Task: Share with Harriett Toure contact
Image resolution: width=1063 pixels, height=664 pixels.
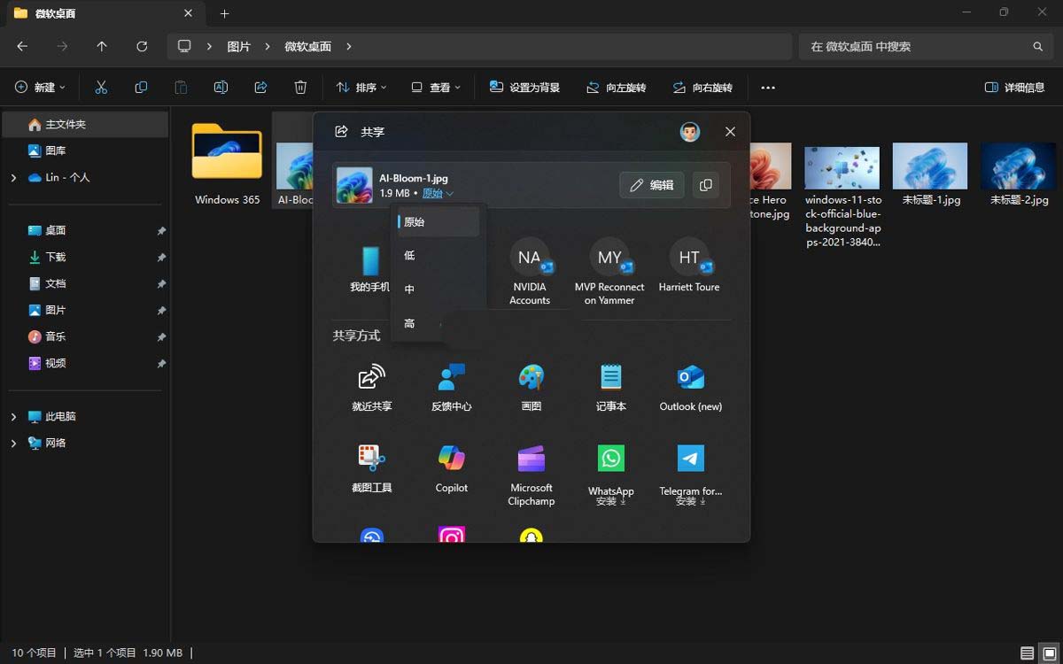Action: pyautogui.click(x=689, y=266)
